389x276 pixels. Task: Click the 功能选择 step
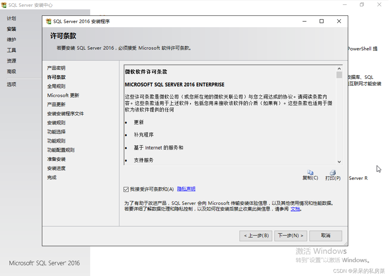coord(56,132)
